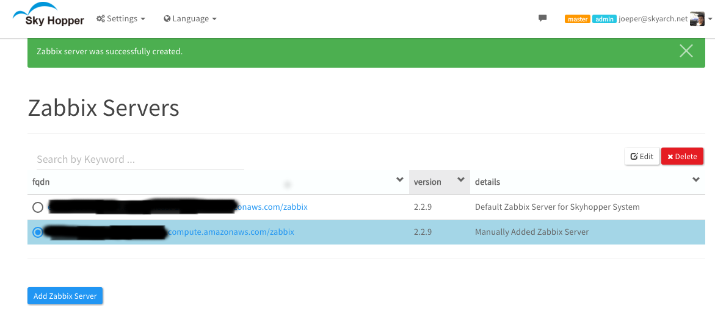
Task: Click the 'version' column header label
Action: tap(427, 182)
